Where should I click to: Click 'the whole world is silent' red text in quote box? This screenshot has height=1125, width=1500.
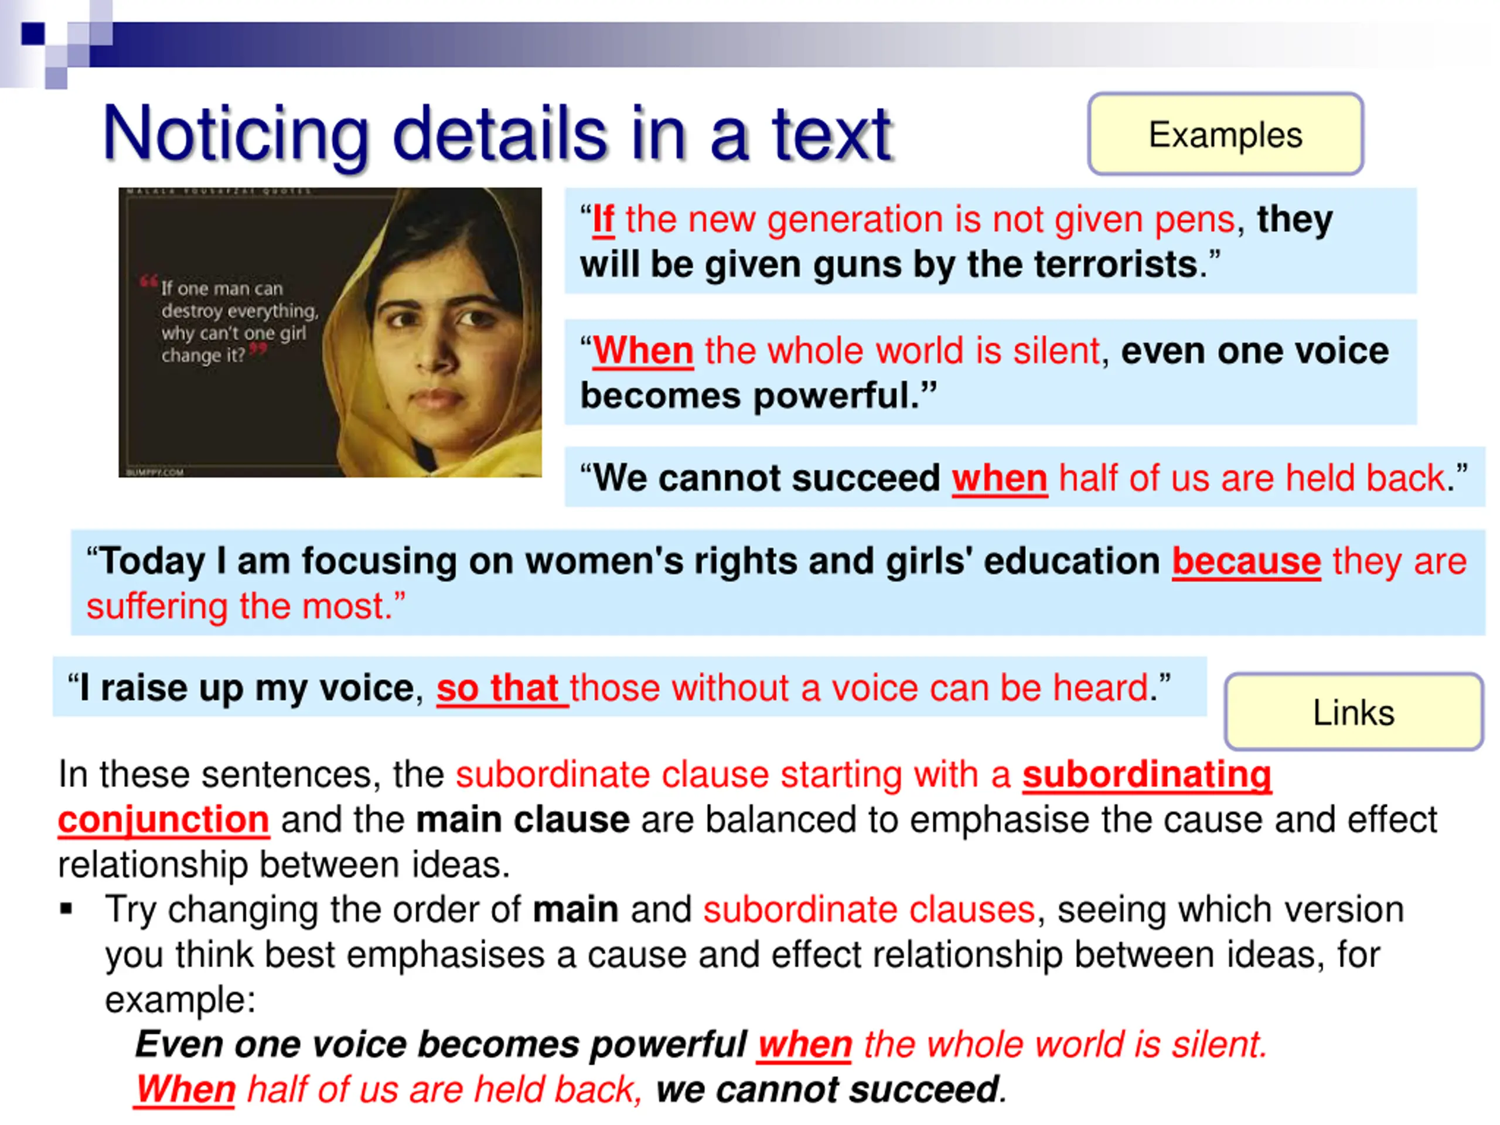[x=902, y=351]
